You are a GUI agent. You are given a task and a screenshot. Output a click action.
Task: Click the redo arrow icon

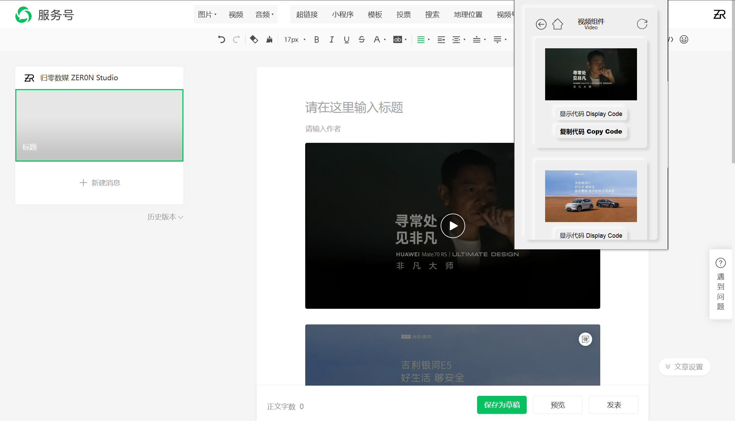coord(236,40)
